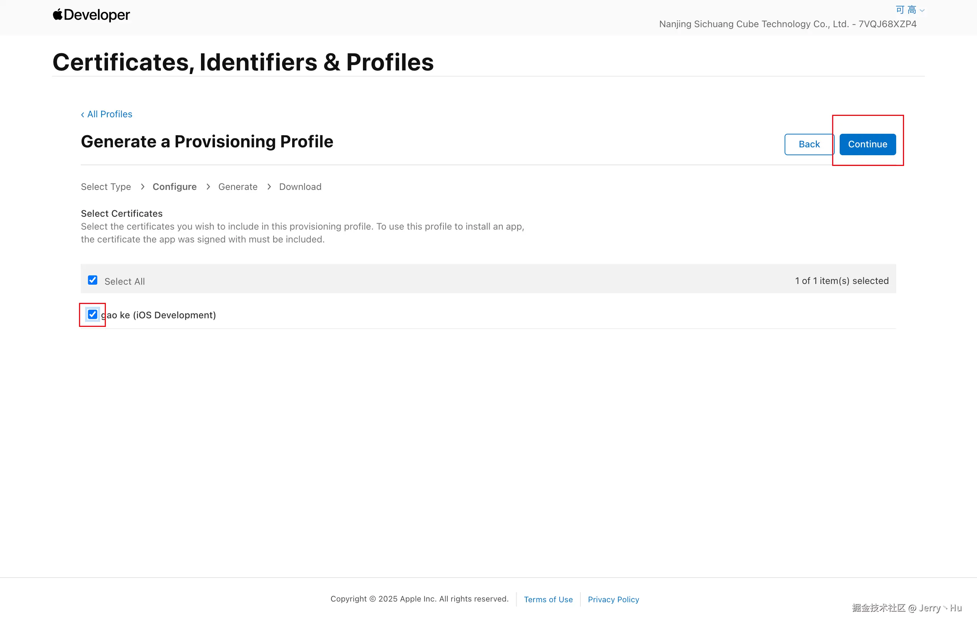
Task: Toggle the Select All checkbox
Action: 93,280
